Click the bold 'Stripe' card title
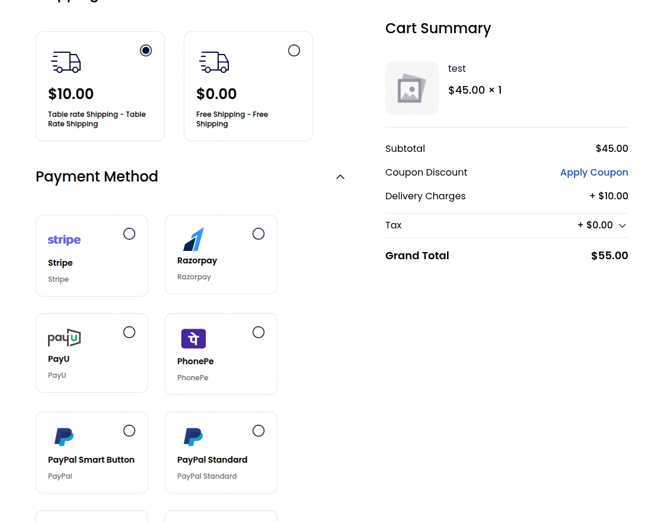The width and height of the screenshot is (664, 522). coord(60,263)
